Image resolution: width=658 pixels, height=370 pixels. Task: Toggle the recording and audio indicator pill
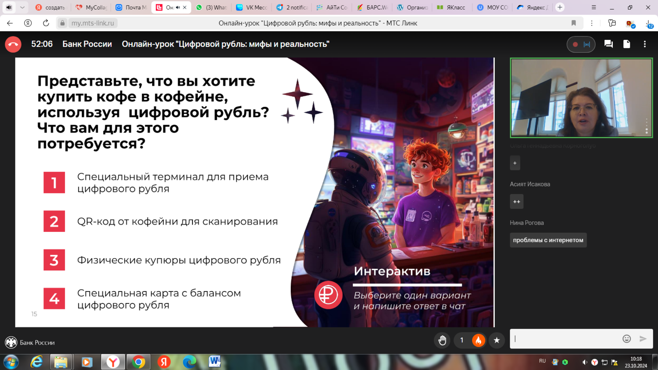coord(581,44)
